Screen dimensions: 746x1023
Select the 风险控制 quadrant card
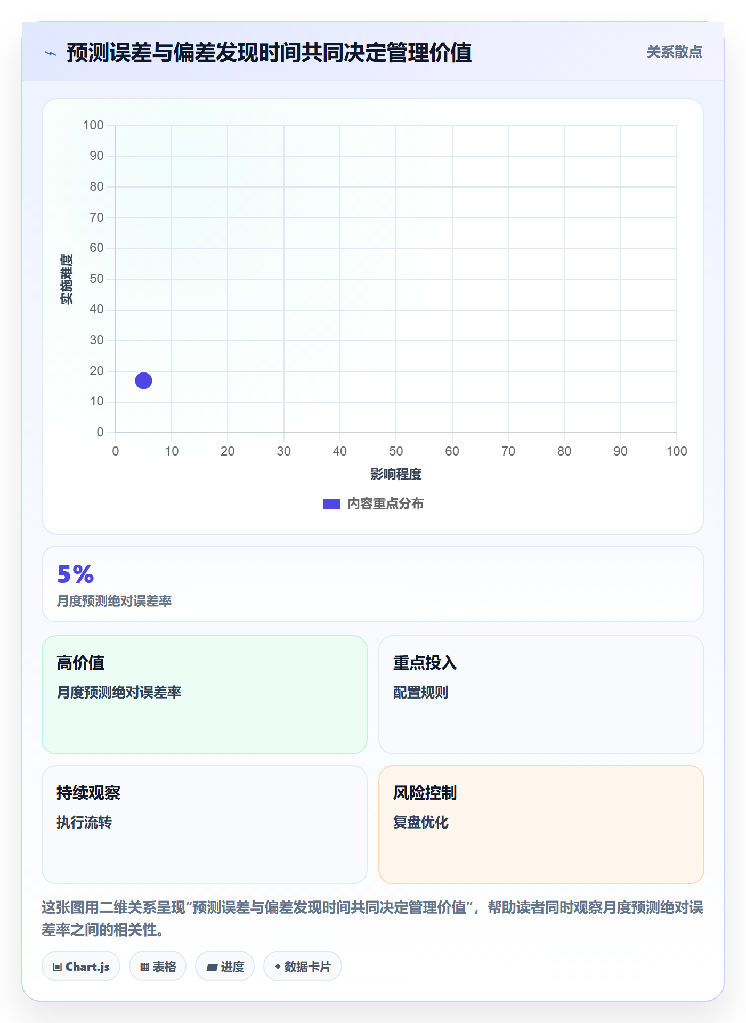click(541, 825)
